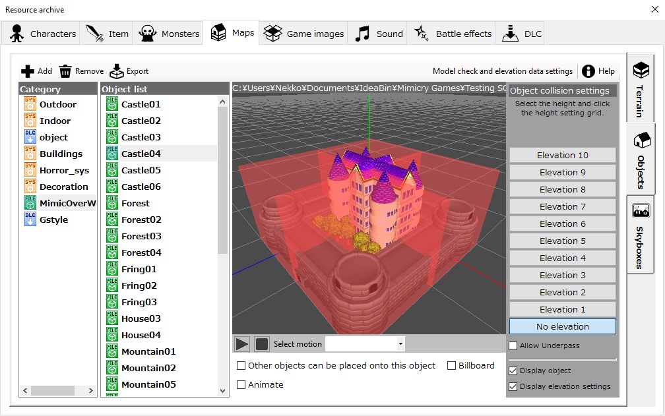Click the Monsters tab skull icon
The image size is (665, 416).
[x=147, y=34]
